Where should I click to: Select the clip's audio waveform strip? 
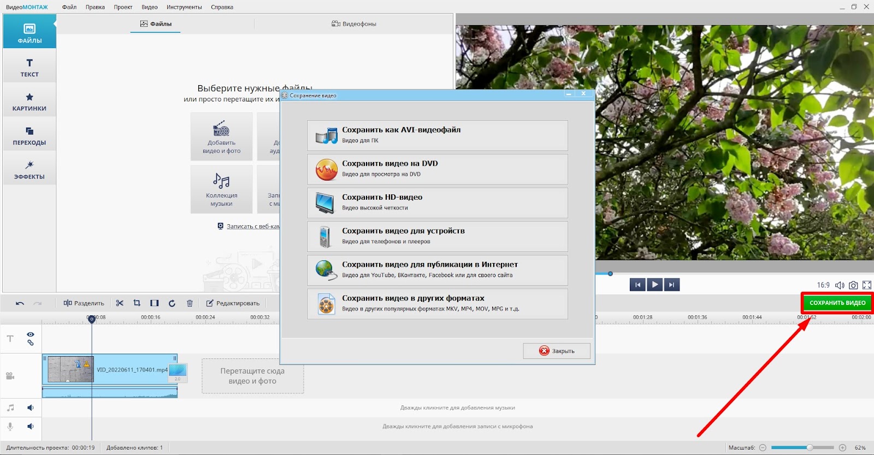pos(110,392)
